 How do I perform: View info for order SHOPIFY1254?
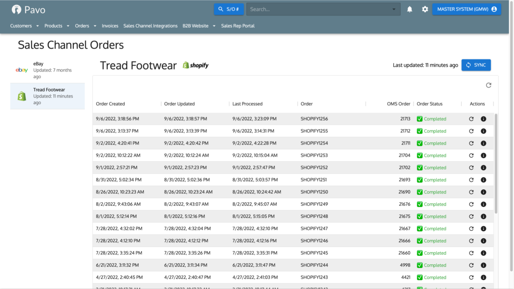point(483,143)
